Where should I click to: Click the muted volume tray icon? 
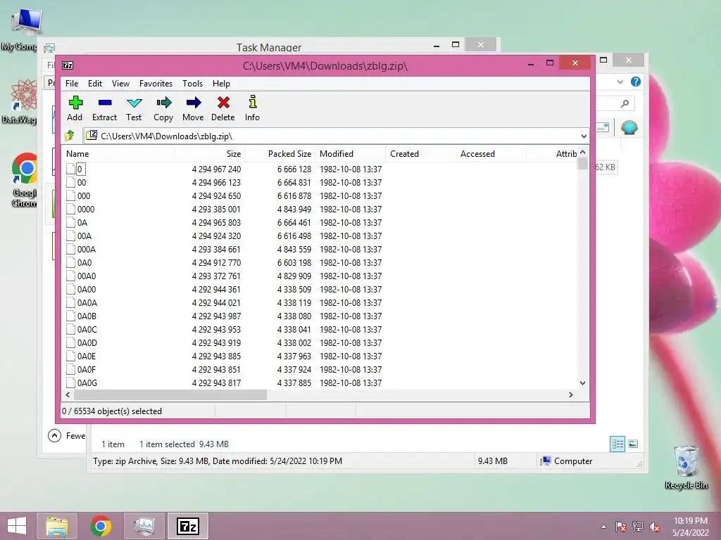655,527
